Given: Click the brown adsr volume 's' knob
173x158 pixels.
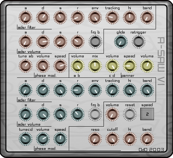Looking at the screenshot, I should click(60, 42).
